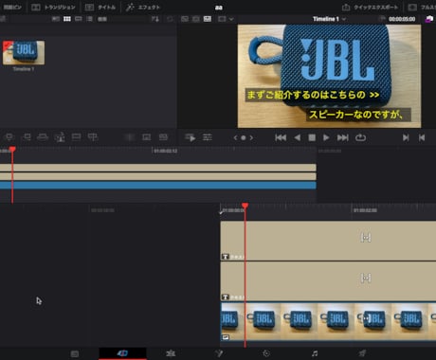Select the second title clip in the lower timeline

point(328,281)
